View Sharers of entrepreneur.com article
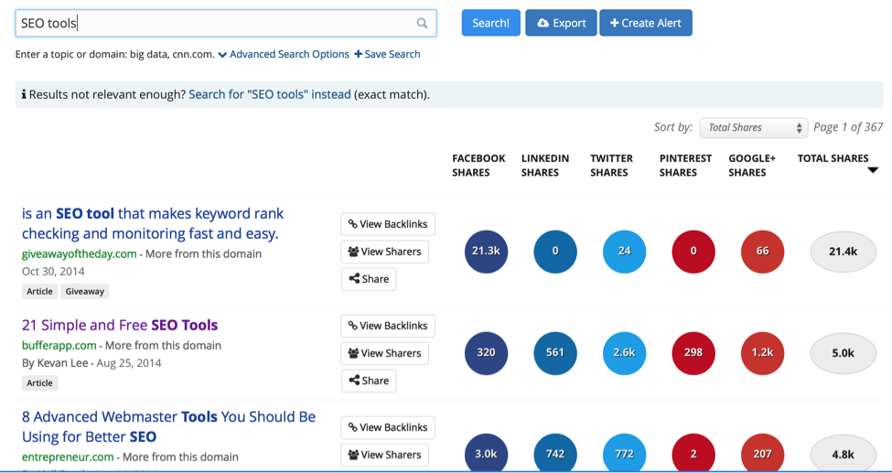Viewport: 892px width, 473px height. click(384, 455)
